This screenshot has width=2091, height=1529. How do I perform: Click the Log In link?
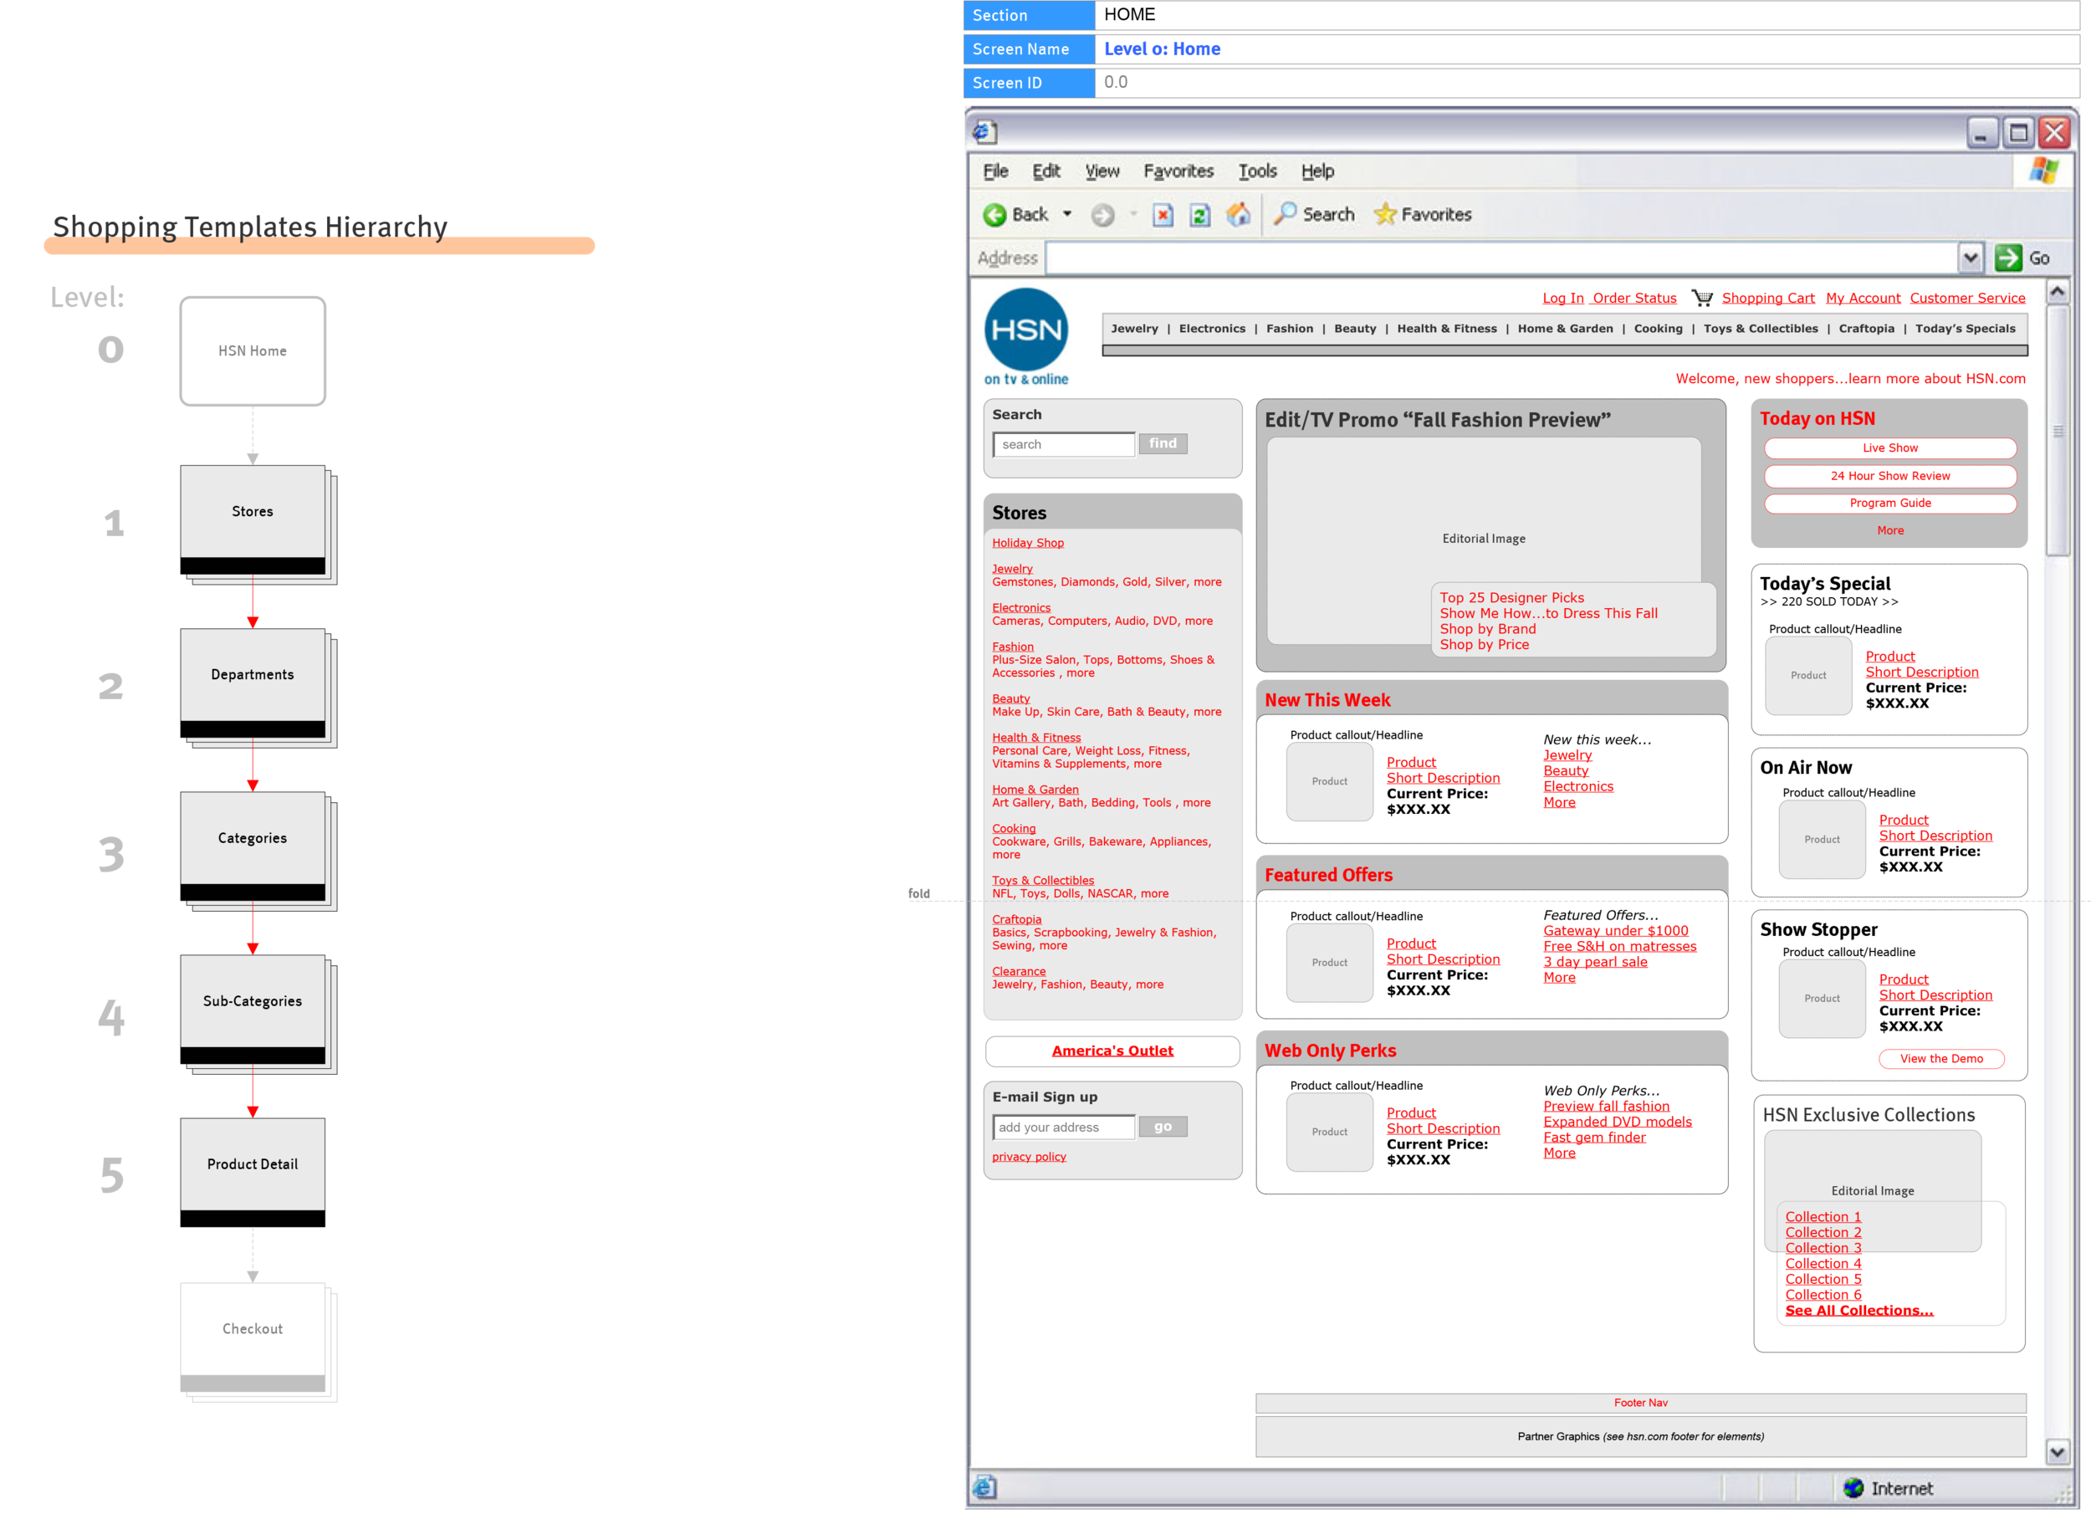point(1562,298)
